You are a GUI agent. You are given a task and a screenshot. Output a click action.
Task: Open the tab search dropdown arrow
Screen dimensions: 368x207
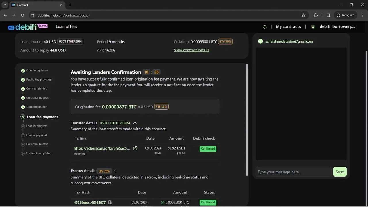(x=5, y=5)
